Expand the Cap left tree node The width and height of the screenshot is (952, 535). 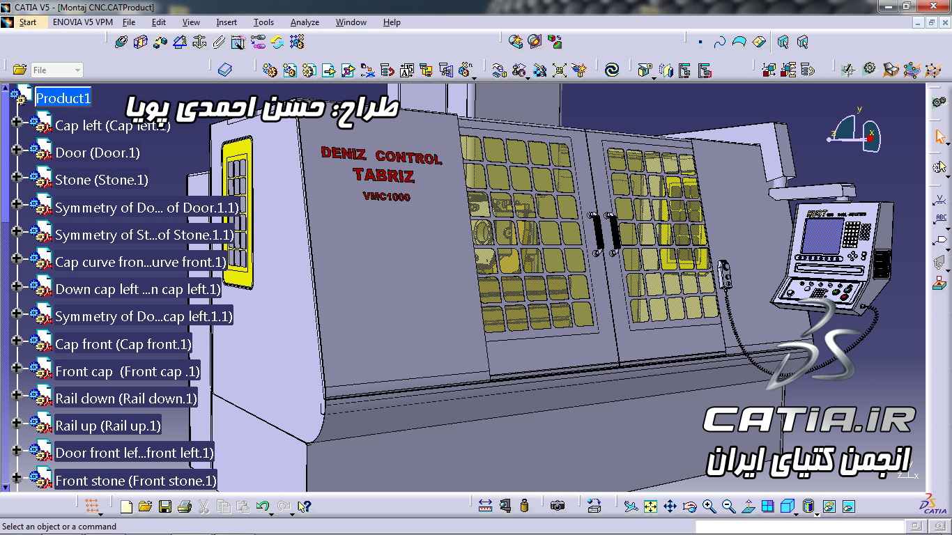pyautogui.click(x=17, y=123)
